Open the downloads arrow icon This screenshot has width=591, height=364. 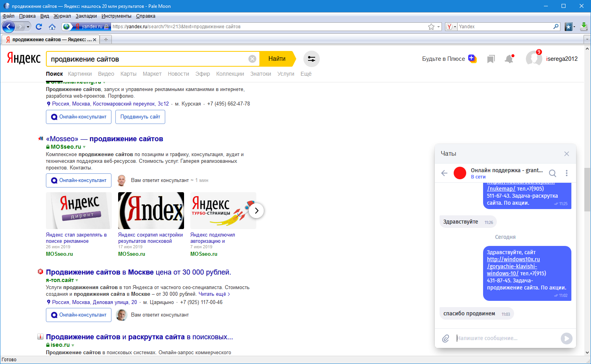[584, 27]
